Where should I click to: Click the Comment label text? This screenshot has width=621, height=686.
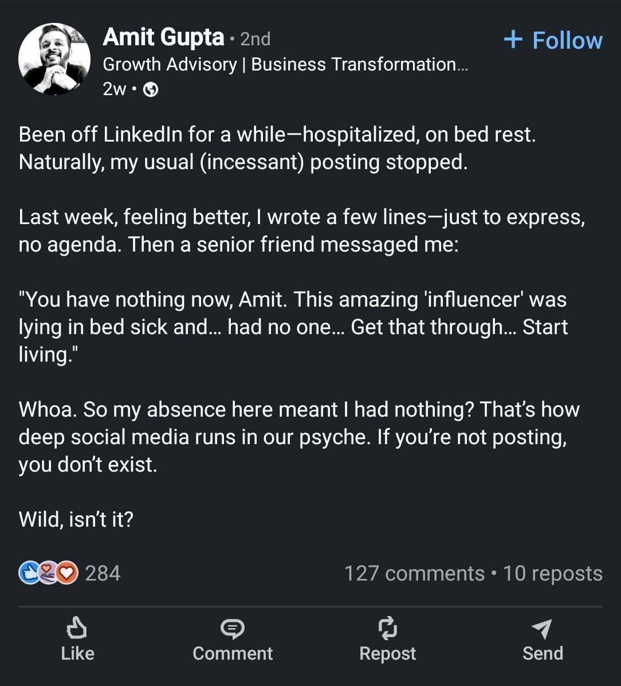[x=233, y=653]
